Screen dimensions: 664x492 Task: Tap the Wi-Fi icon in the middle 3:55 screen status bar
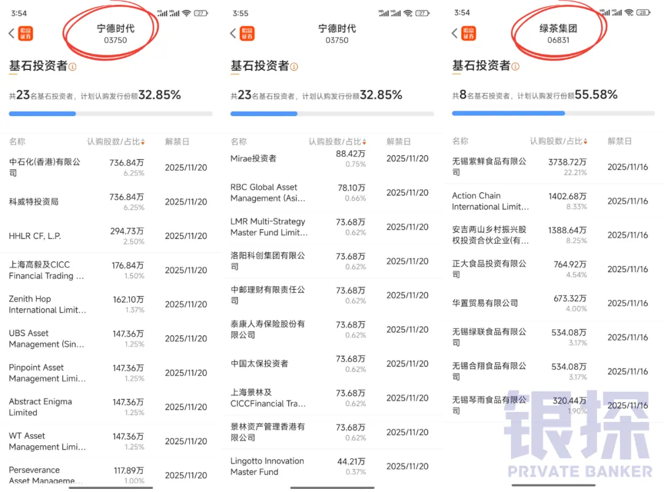pos(408,13)
